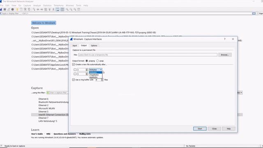Image resolution: width=263 pixels, height=148 pixels.
Task: Click the Close button in the dialog
Action: (x=214, y=129)
